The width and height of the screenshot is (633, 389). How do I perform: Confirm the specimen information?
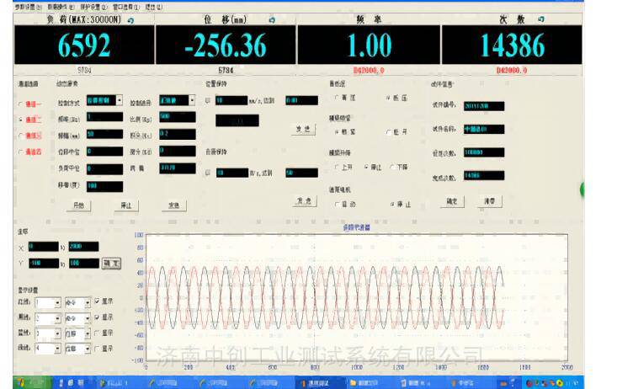452,201
